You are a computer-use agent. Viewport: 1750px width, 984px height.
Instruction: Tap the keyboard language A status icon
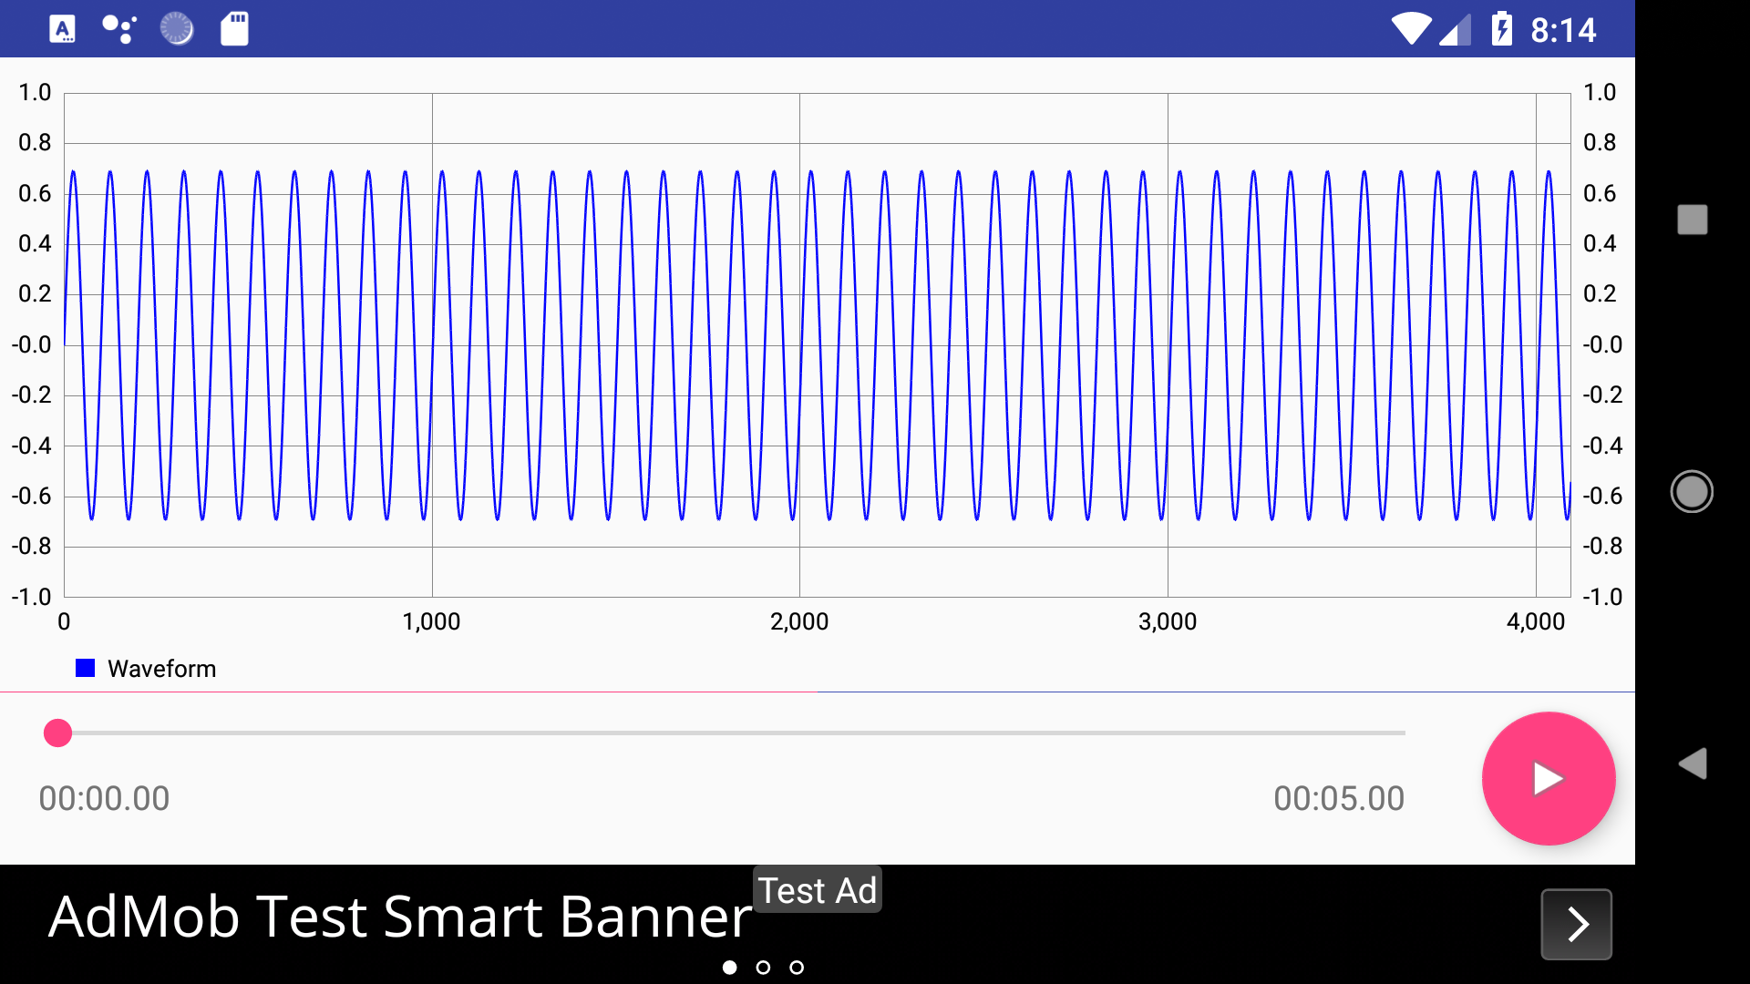(x=62, y=29)
